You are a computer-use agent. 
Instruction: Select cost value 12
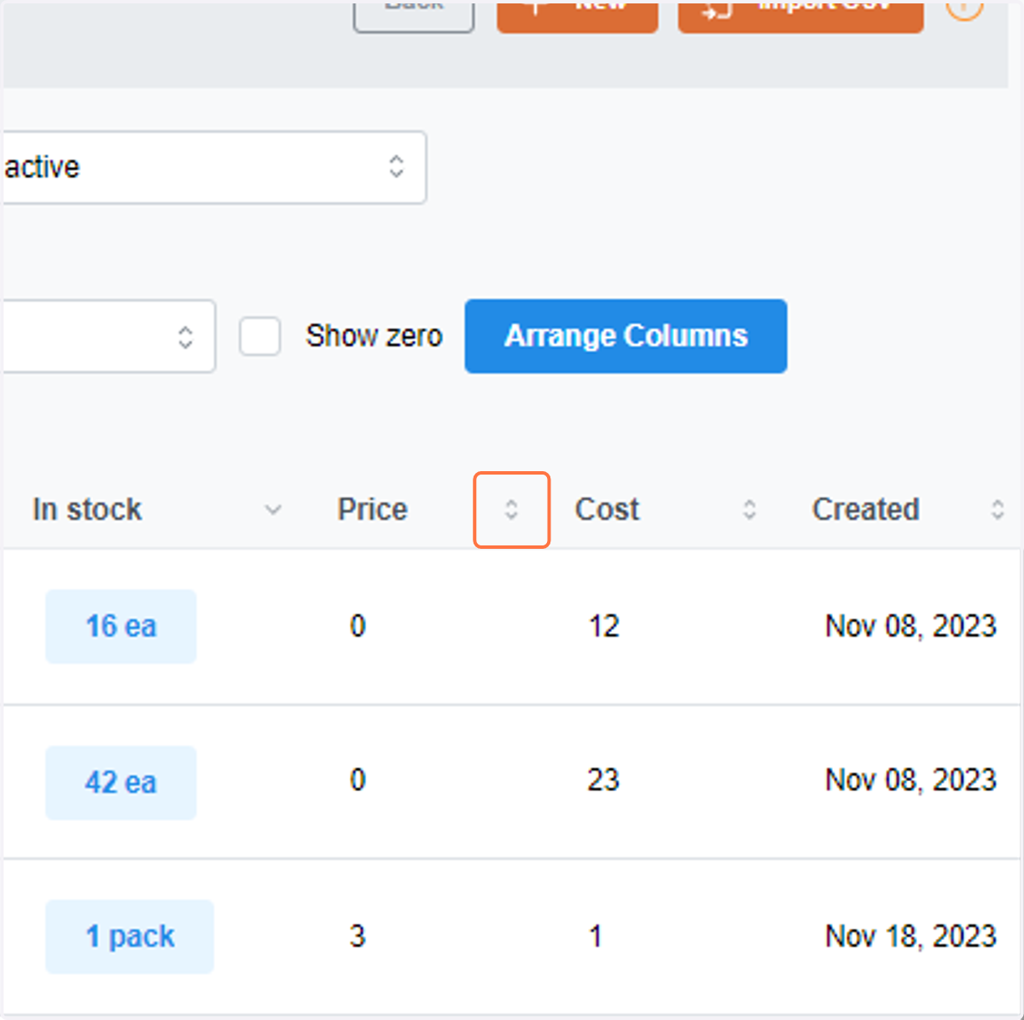pyautogui.click(x=603, y=626)
